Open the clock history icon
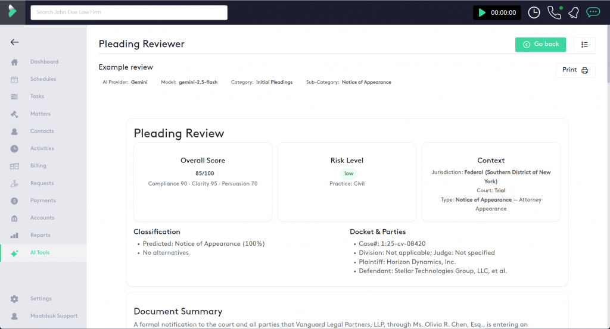 point(534,12)
